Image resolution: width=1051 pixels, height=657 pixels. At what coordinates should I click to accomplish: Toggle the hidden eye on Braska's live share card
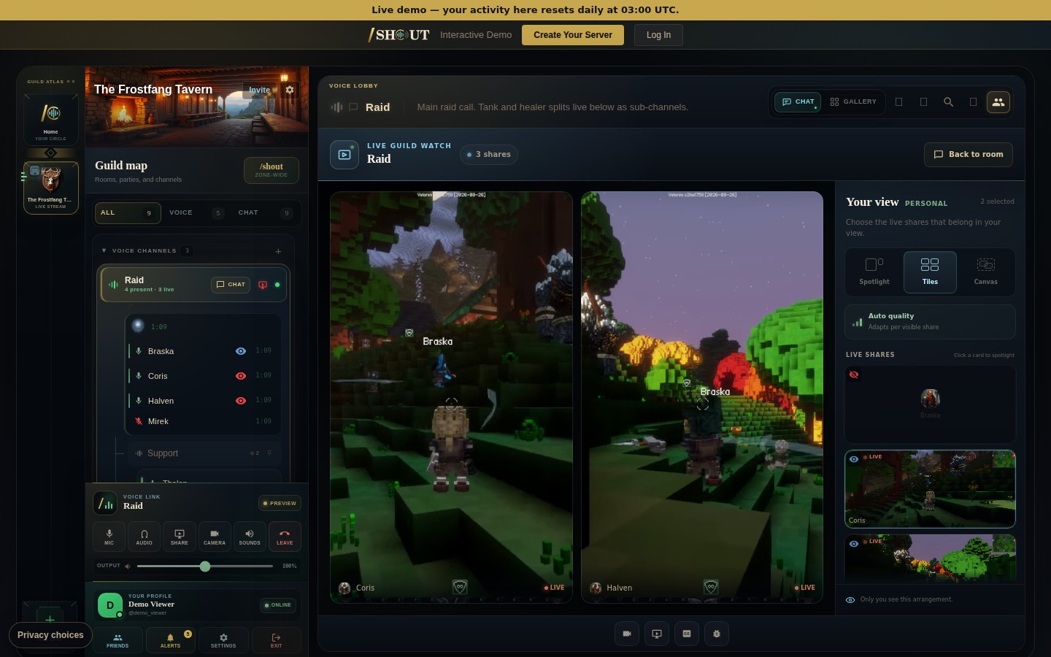(854, 374)
